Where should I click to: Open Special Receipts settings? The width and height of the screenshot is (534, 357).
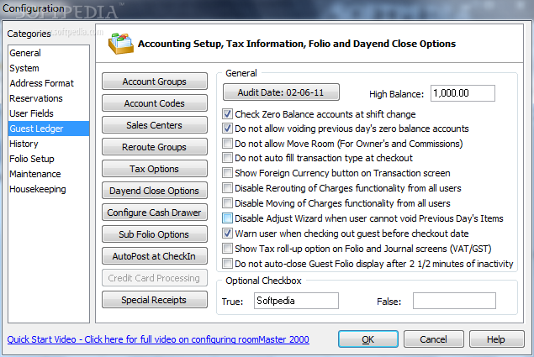click(155, 300)
